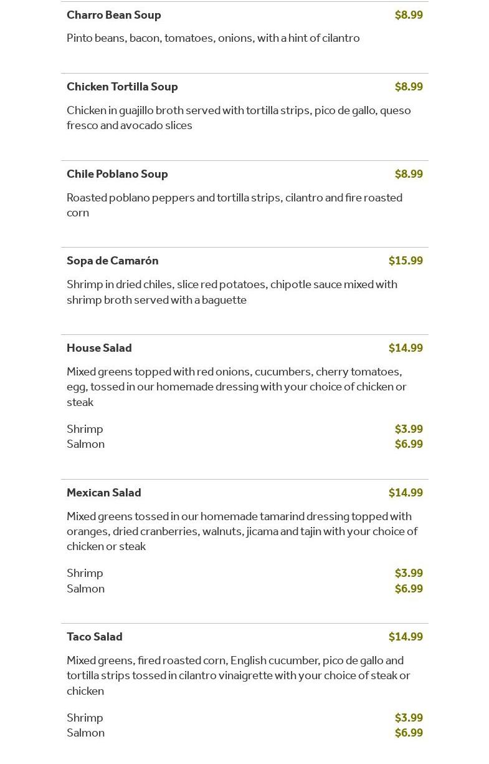Click the $15.99 Sopa de Camarón price

[406, 261]
